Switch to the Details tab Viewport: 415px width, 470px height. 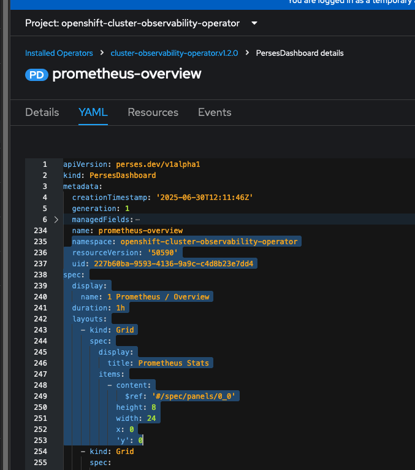click(x=42, y=112)
